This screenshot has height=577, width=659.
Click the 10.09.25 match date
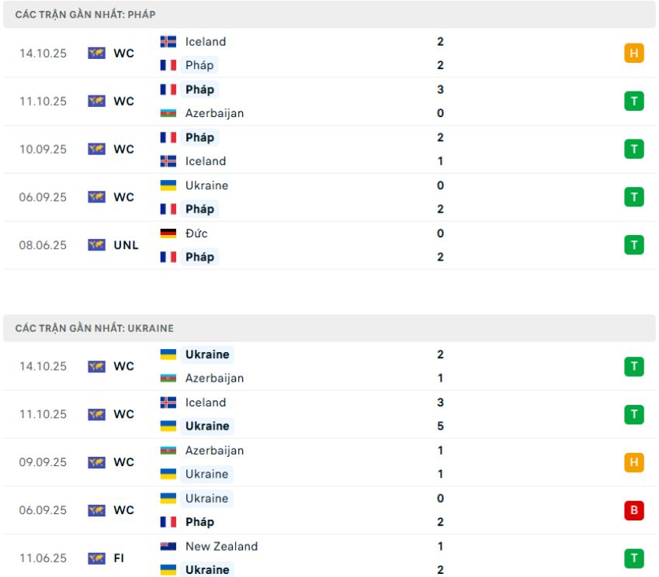(x=43, y=149)
